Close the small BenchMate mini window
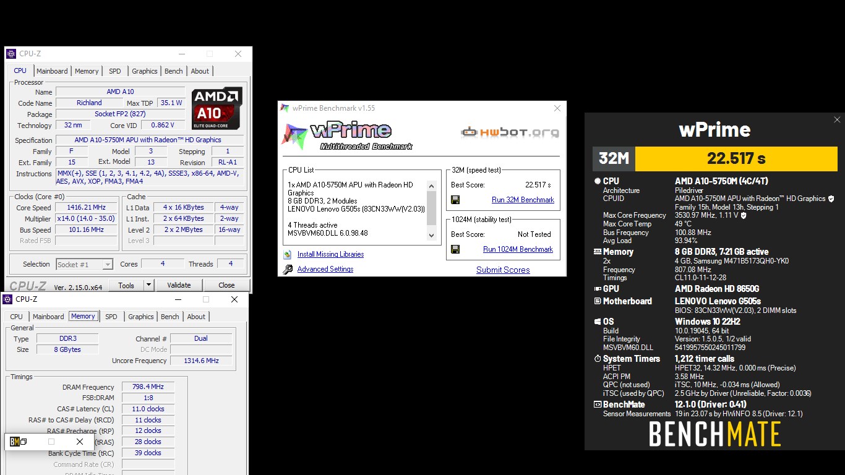 (x=80, y=442)
